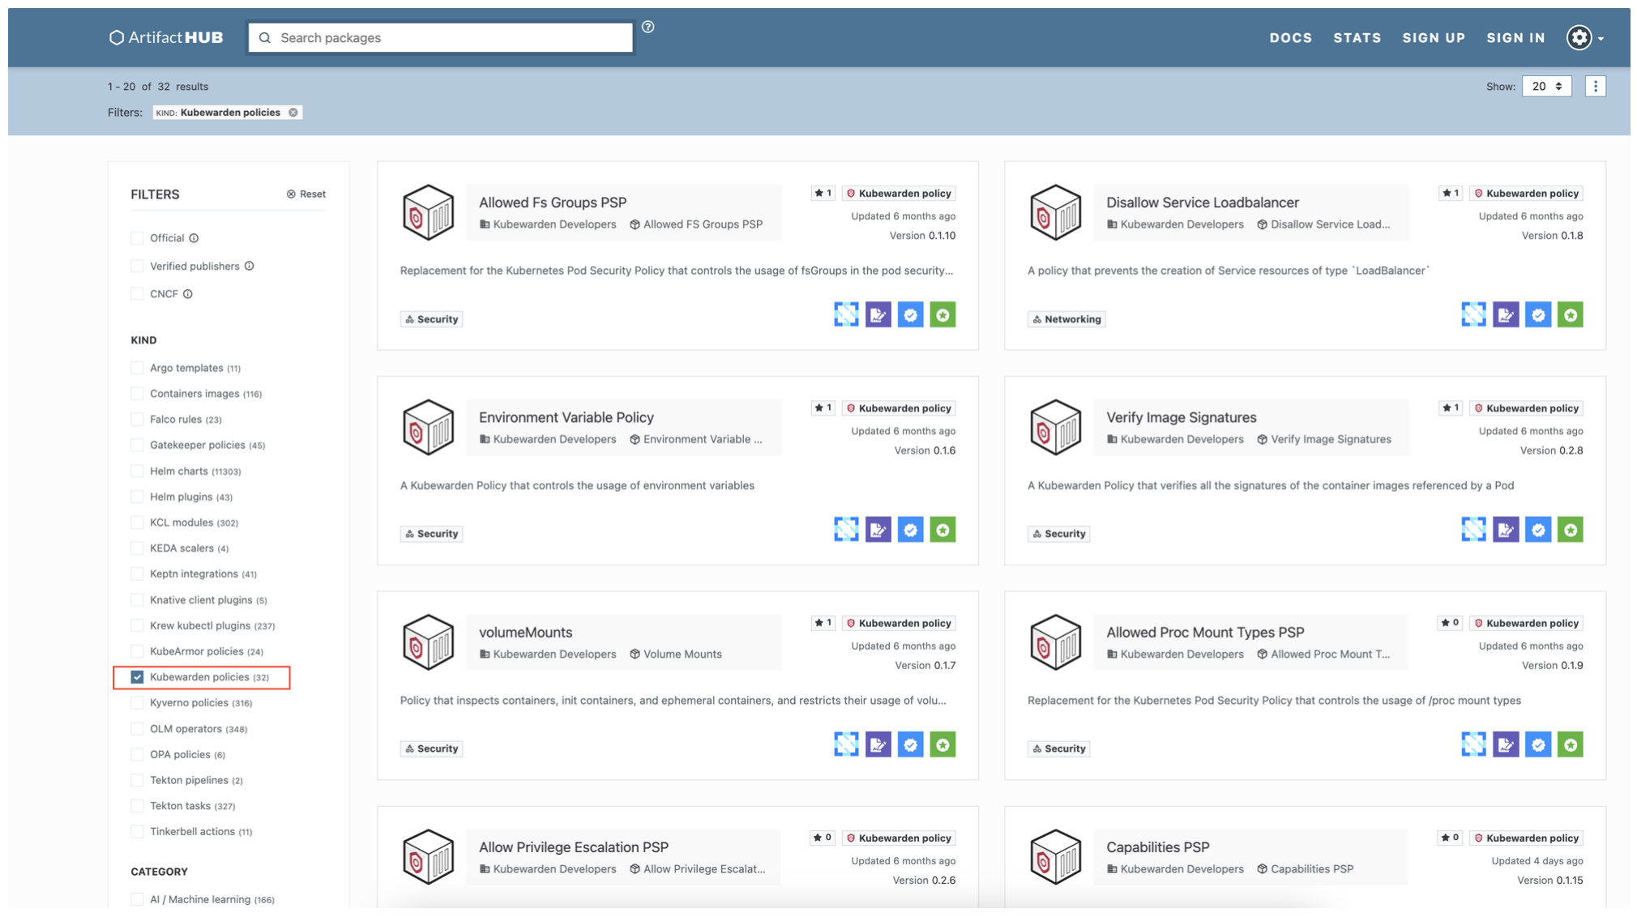Remove the Kubewarden policies filter chip
This screenshot has width=1637, height=917.
point(293,113)
